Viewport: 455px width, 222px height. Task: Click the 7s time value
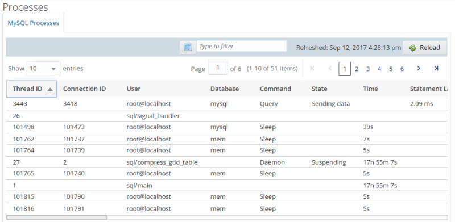click(x=366, y=139)
